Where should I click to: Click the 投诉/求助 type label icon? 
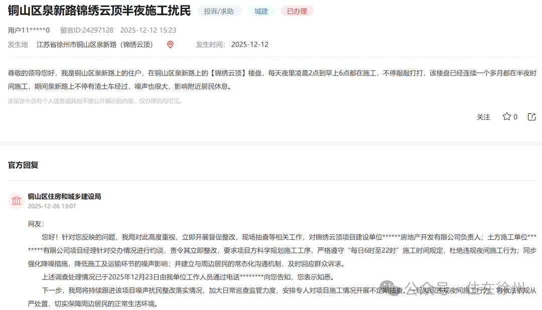(219, 11)
